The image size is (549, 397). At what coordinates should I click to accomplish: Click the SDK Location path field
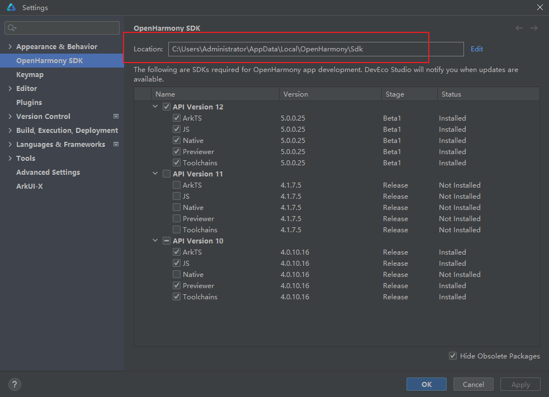coord(316,49)
